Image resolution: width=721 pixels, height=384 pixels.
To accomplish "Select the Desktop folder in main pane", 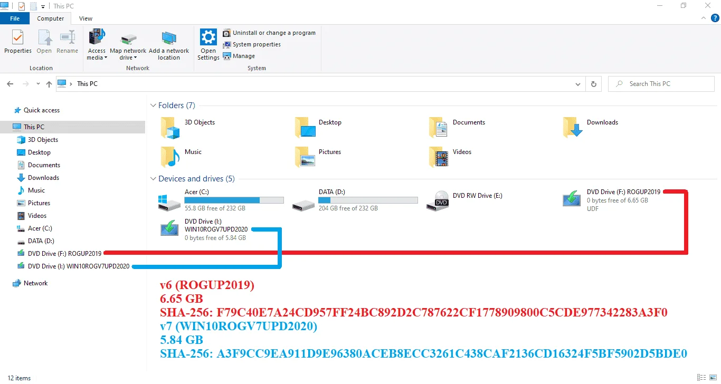I will (318, 127).
